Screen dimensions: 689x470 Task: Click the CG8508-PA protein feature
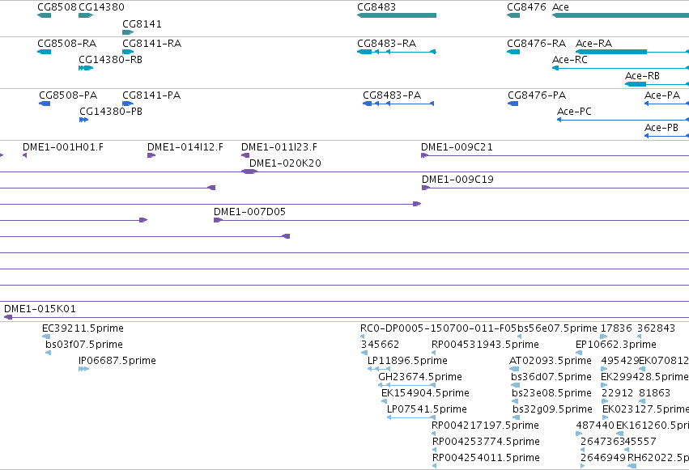coord(45,104)
